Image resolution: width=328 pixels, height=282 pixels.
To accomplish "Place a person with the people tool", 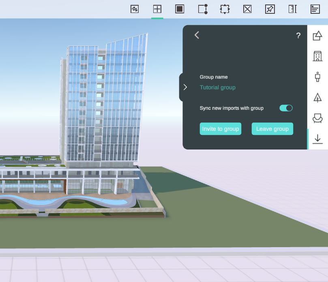I will tap(317, 77).
